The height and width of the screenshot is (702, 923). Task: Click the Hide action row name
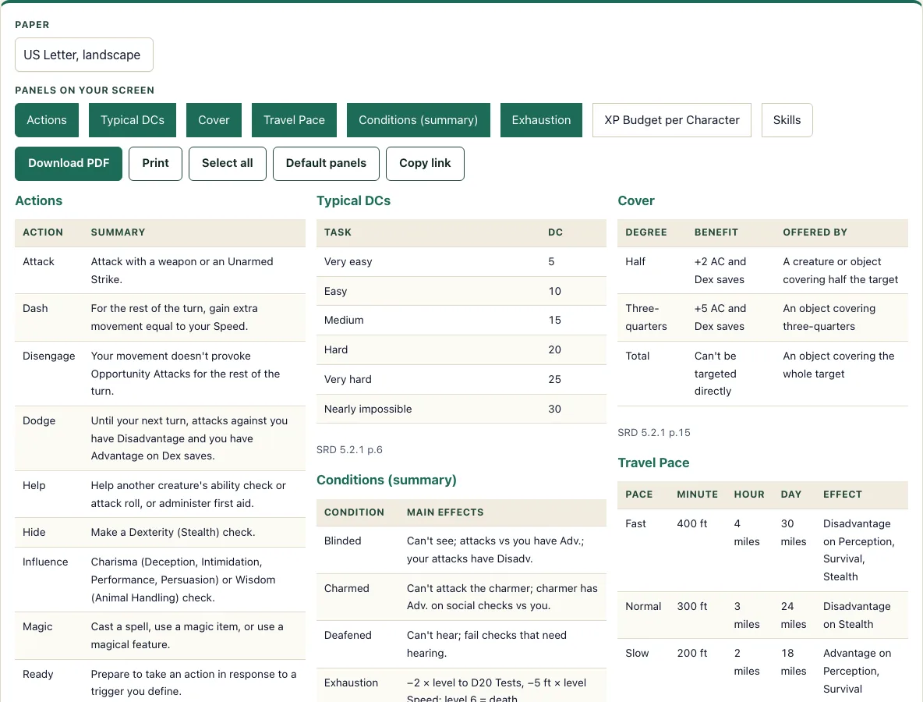coord(34,533)
